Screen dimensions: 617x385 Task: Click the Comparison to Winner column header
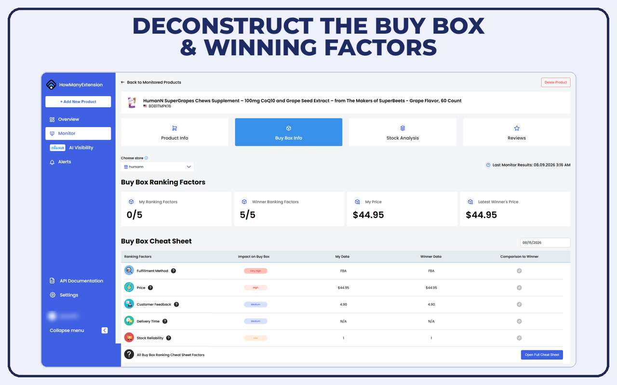[519, 257]
